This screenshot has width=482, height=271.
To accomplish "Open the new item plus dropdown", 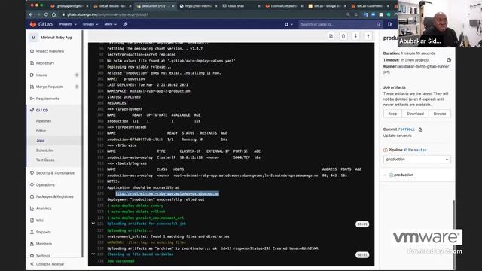I will click(288, 24).
